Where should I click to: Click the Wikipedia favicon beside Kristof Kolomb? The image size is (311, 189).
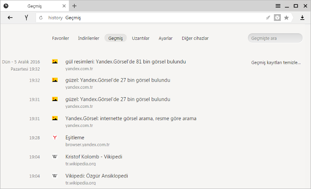tap(55, 157)
